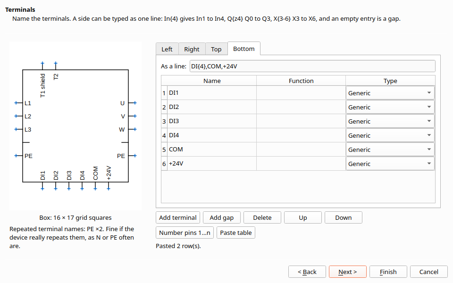Click the Paste table button

pos(236,233)
